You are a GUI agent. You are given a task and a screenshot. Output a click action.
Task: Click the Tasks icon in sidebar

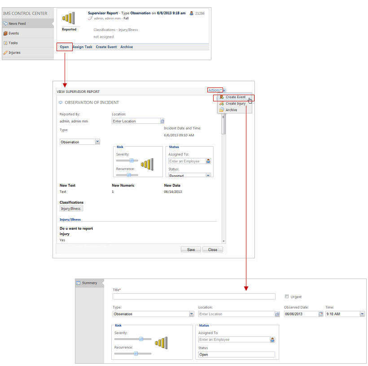pyautogui.click(x=5, y=43)
